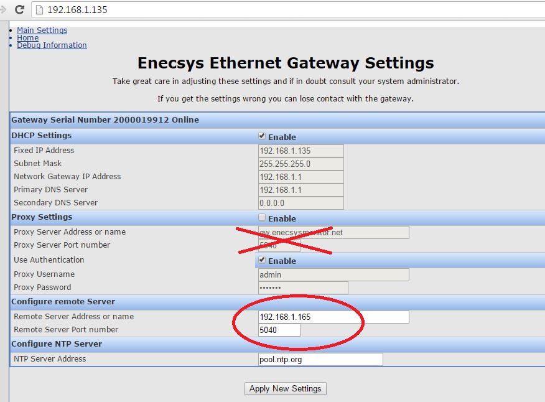This screenshot has width=545, height=402.
Task: Toggle the Use Authentication Enable checkbox
Action: [262, 259]
